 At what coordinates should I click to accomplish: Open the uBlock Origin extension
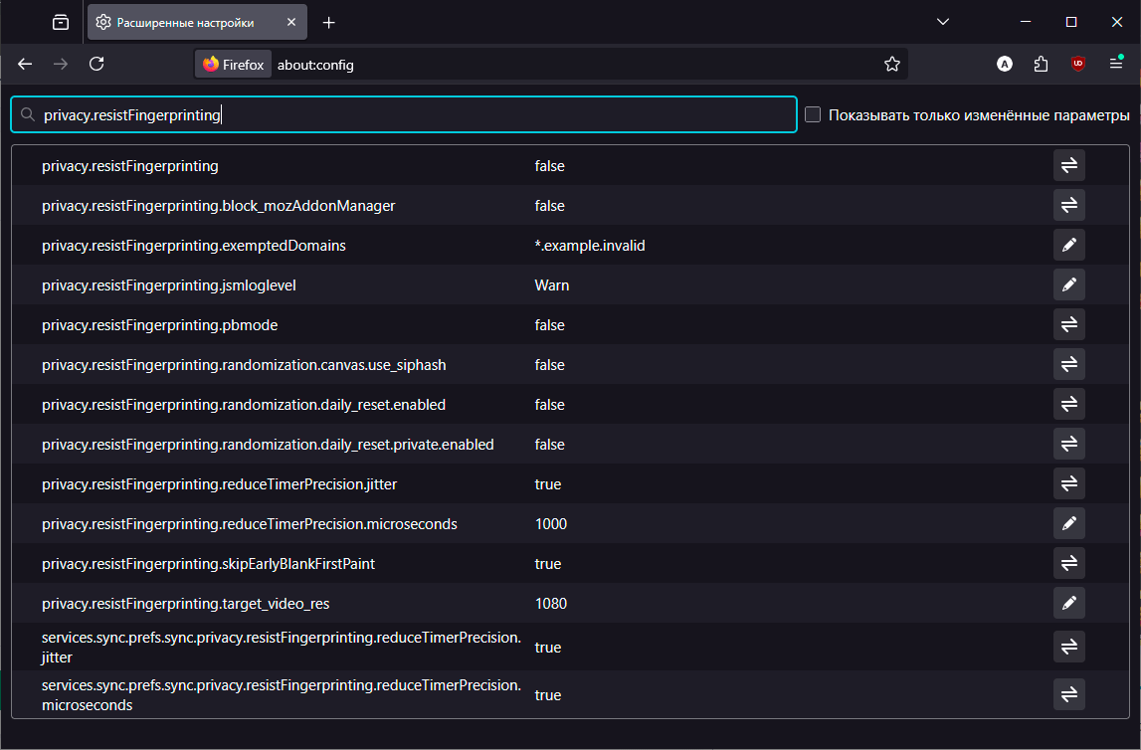click(1077, 65)
